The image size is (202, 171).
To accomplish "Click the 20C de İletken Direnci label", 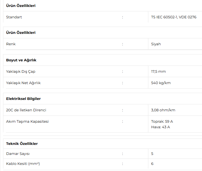I will click(x=26, y=110).
